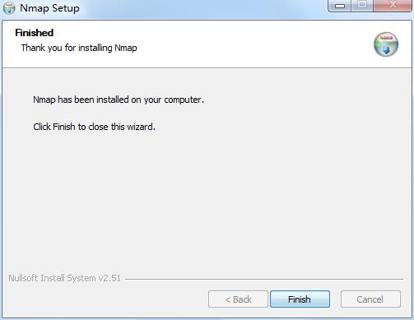Select the grayed-out Cancel button
The image size is (414, 320).
pyautogui.click(x=370, y=299)
